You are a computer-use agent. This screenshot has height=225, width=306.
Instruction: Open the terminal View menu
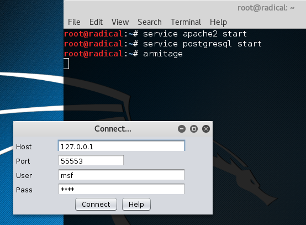[120, 22]
